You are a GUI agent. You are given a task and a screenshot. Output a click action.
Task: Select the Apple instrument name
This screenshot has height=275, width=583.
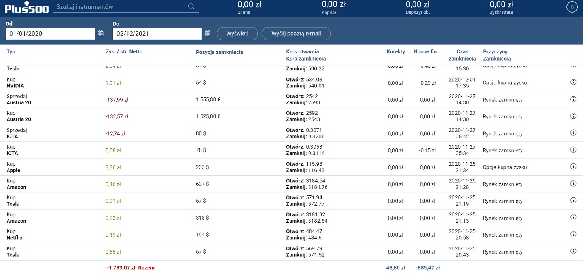pyautogui.click(x=13, y=171)
